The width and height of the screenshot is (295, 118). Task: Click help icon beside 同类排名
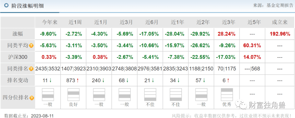coord(31,69)
